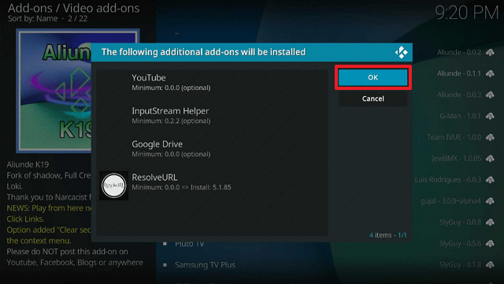504x284 pixels.
Task: Click the '4 items - 1/1' counter
Action: coord(388,235)
